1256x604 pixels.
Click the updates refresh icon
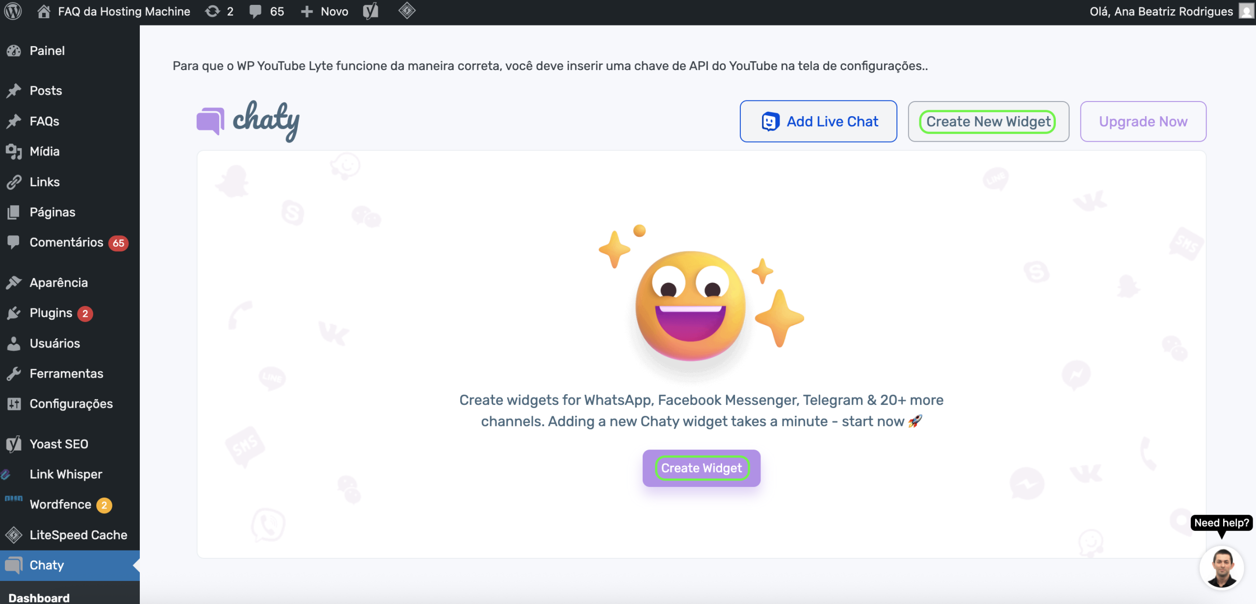tap(212, 11)
